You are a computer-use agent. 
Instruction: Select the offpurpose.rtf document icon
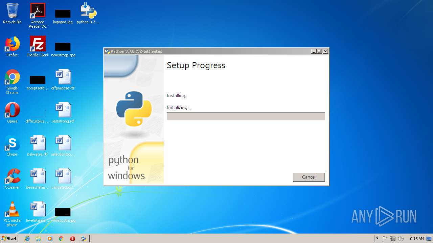tap(63, 80)
